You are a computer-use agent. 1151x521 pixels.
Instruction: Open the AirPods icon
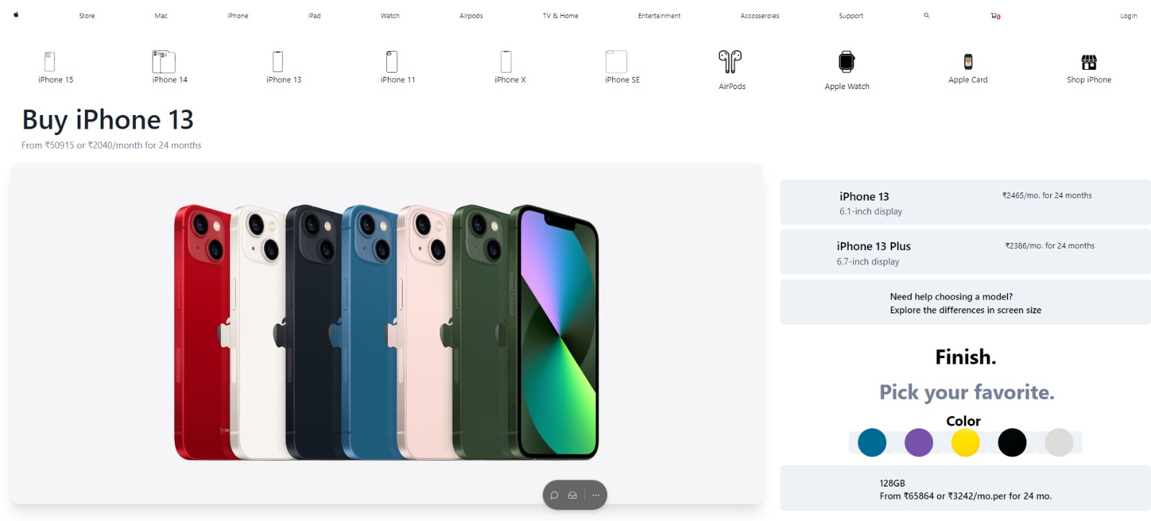click(730, 62)
